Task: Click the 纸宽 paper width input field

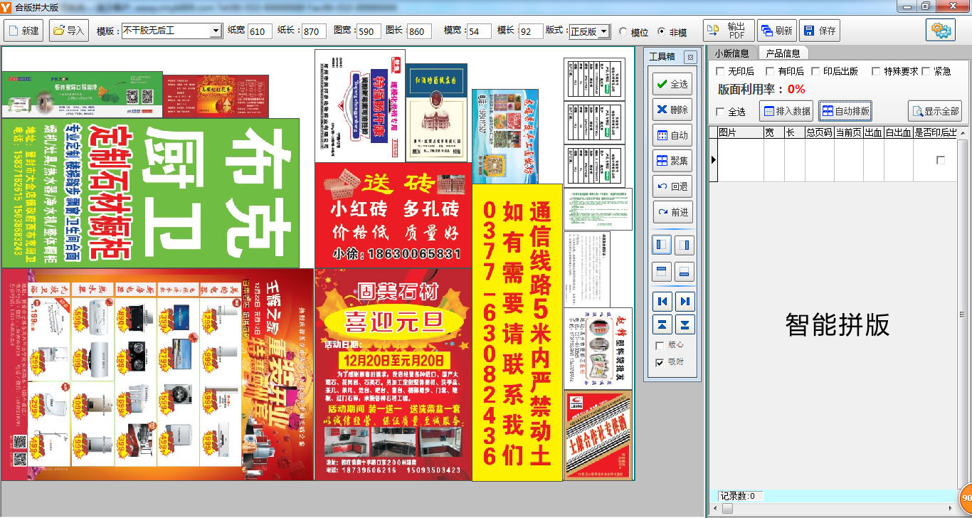Action: click(260, 31)
